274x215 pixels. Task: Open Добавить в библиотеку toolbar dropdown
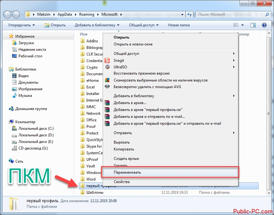(97, 25)
